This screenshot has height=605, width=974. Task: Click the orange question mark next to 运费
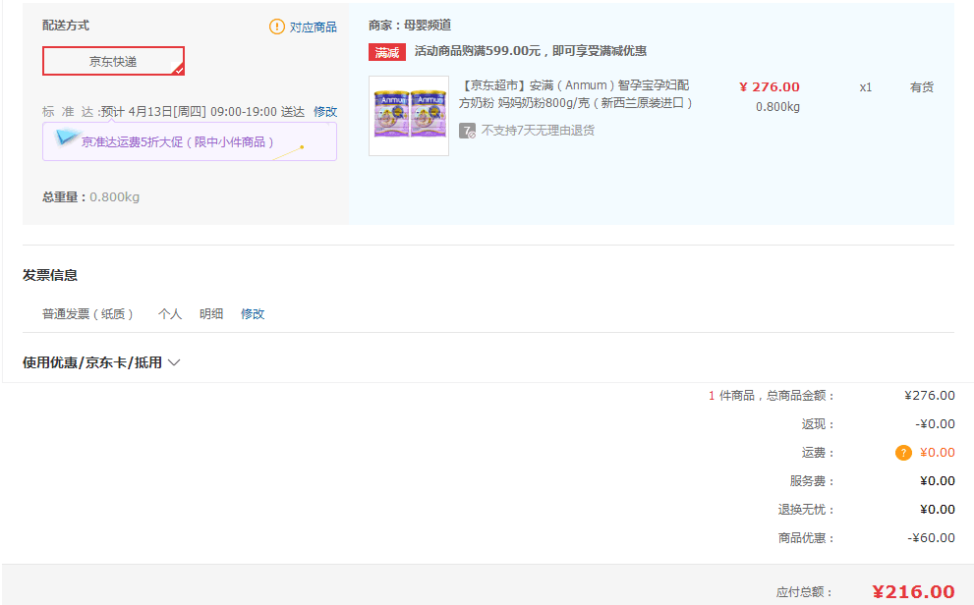[x=903, y=453]
